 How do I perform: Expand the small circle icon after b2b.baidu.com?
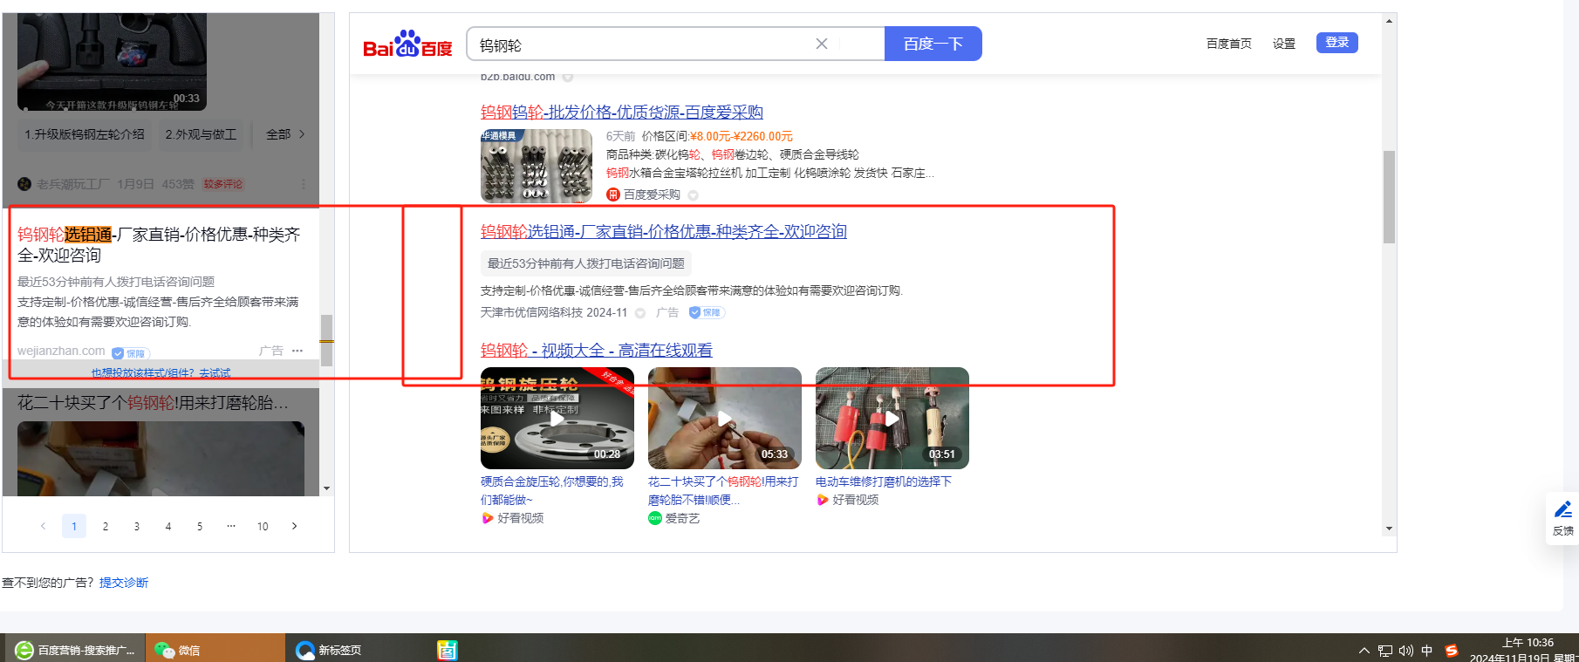[568, 78]
